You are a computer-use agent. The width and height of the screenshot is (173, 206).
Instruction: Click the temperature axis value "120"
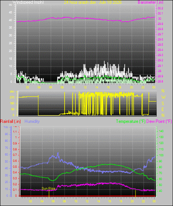pos(161,143)
